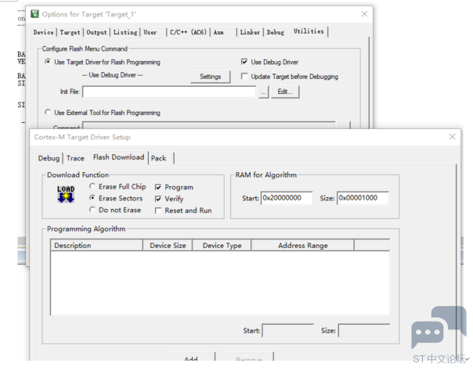Click Device Size column header

click(168, 245)
